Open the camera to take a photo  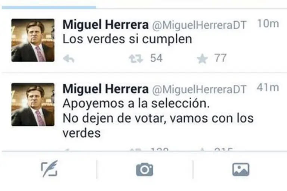(145, 169)
